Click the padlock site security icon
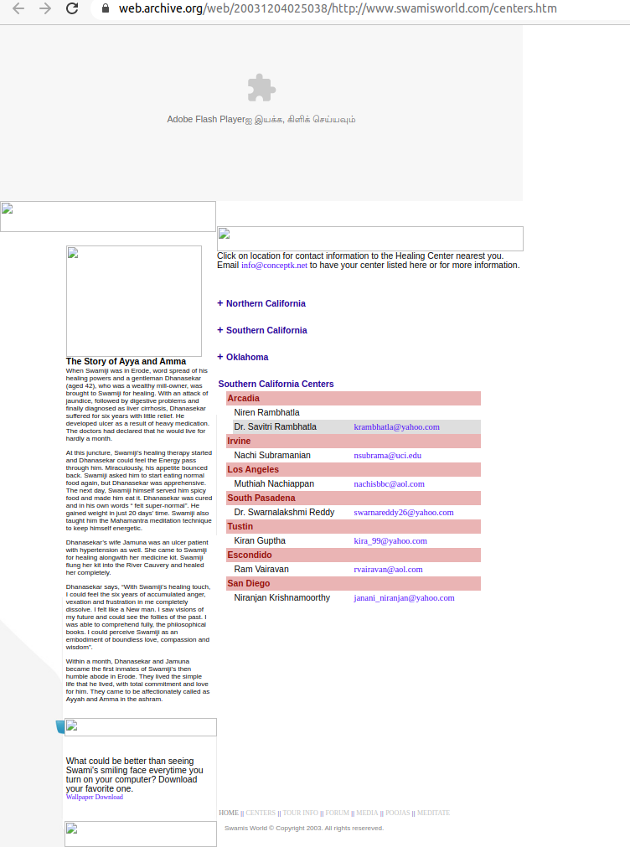 (106, 9)
